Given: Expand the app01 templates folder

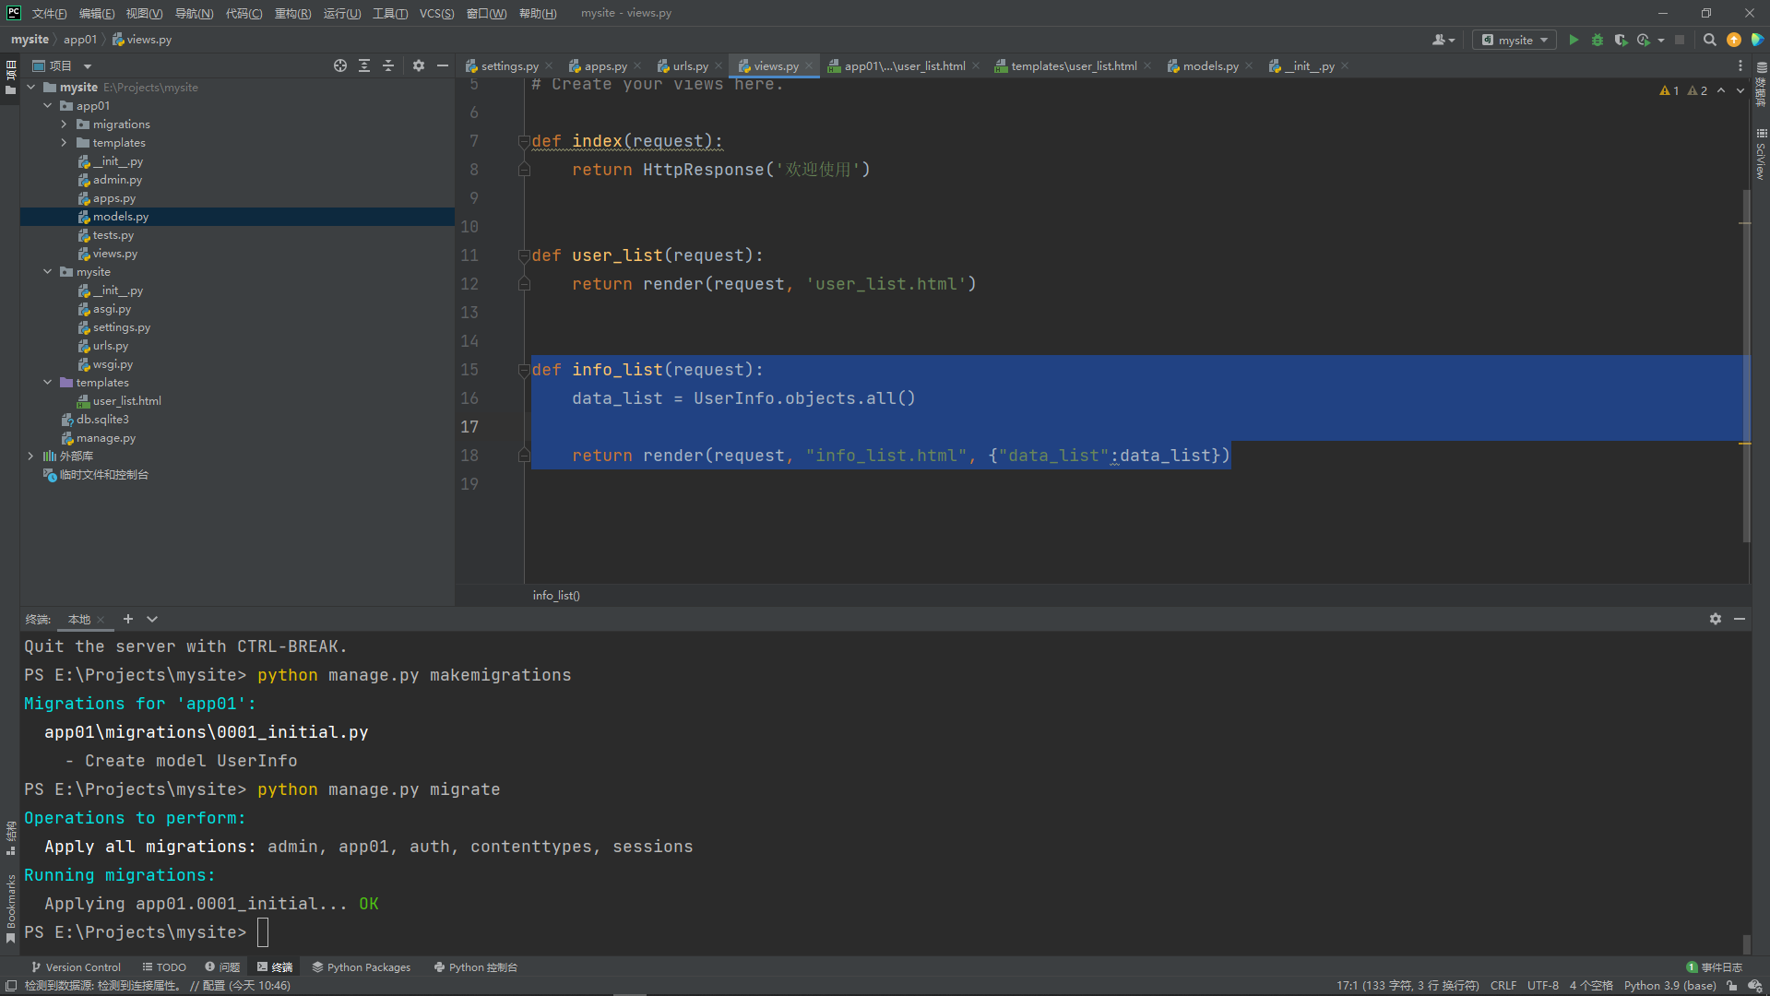Looking at the screenshot, I should pyautogui.click(x=64, y=143).
